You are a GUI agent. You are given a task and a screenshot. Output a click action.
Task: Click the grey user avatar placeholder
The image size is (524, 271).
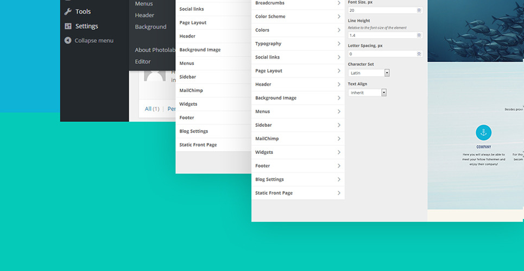[155, 76]
